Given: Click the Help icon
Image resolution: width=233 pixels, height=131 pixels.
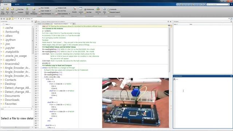Looking at the screenshot, I should 104,9.
